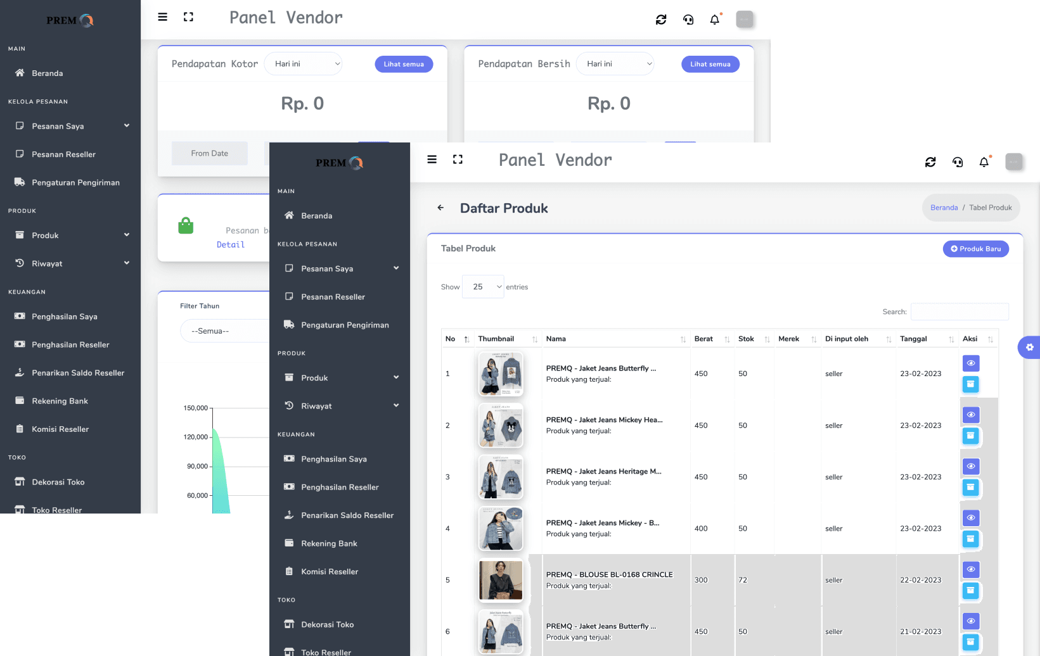
Task: Open the Pendapatan Kotor Hari ini dropdown
Action: click(303, 64)
